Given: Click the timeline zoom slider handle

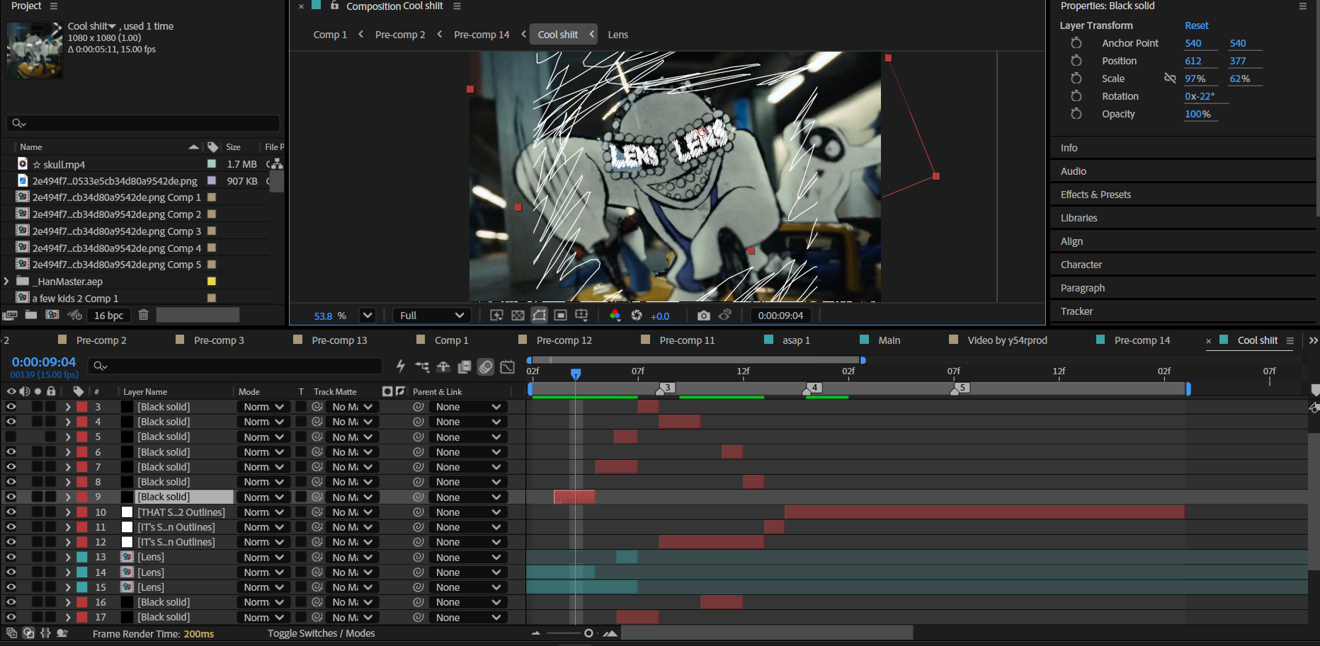Looking at the screenshot, I should [588, 633].
